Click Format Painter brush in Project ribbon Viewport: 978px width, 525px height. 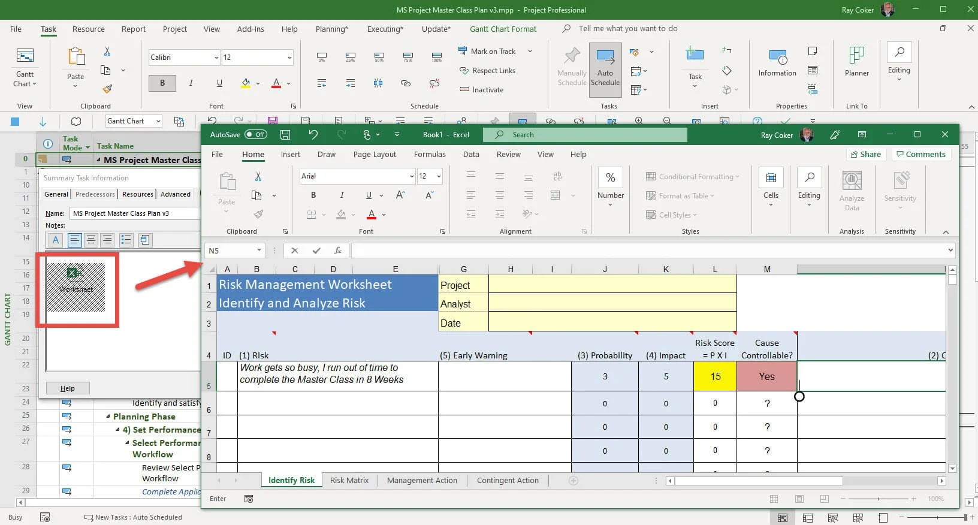coord(107,89)
